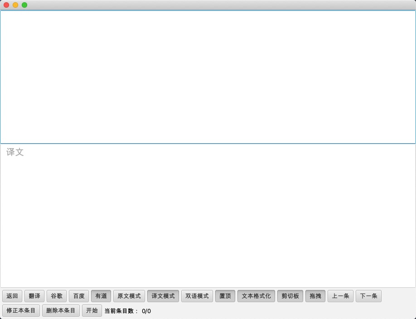
Task: Toggle the 置顶 always-on-top button
Action: (x=225, y=296)
